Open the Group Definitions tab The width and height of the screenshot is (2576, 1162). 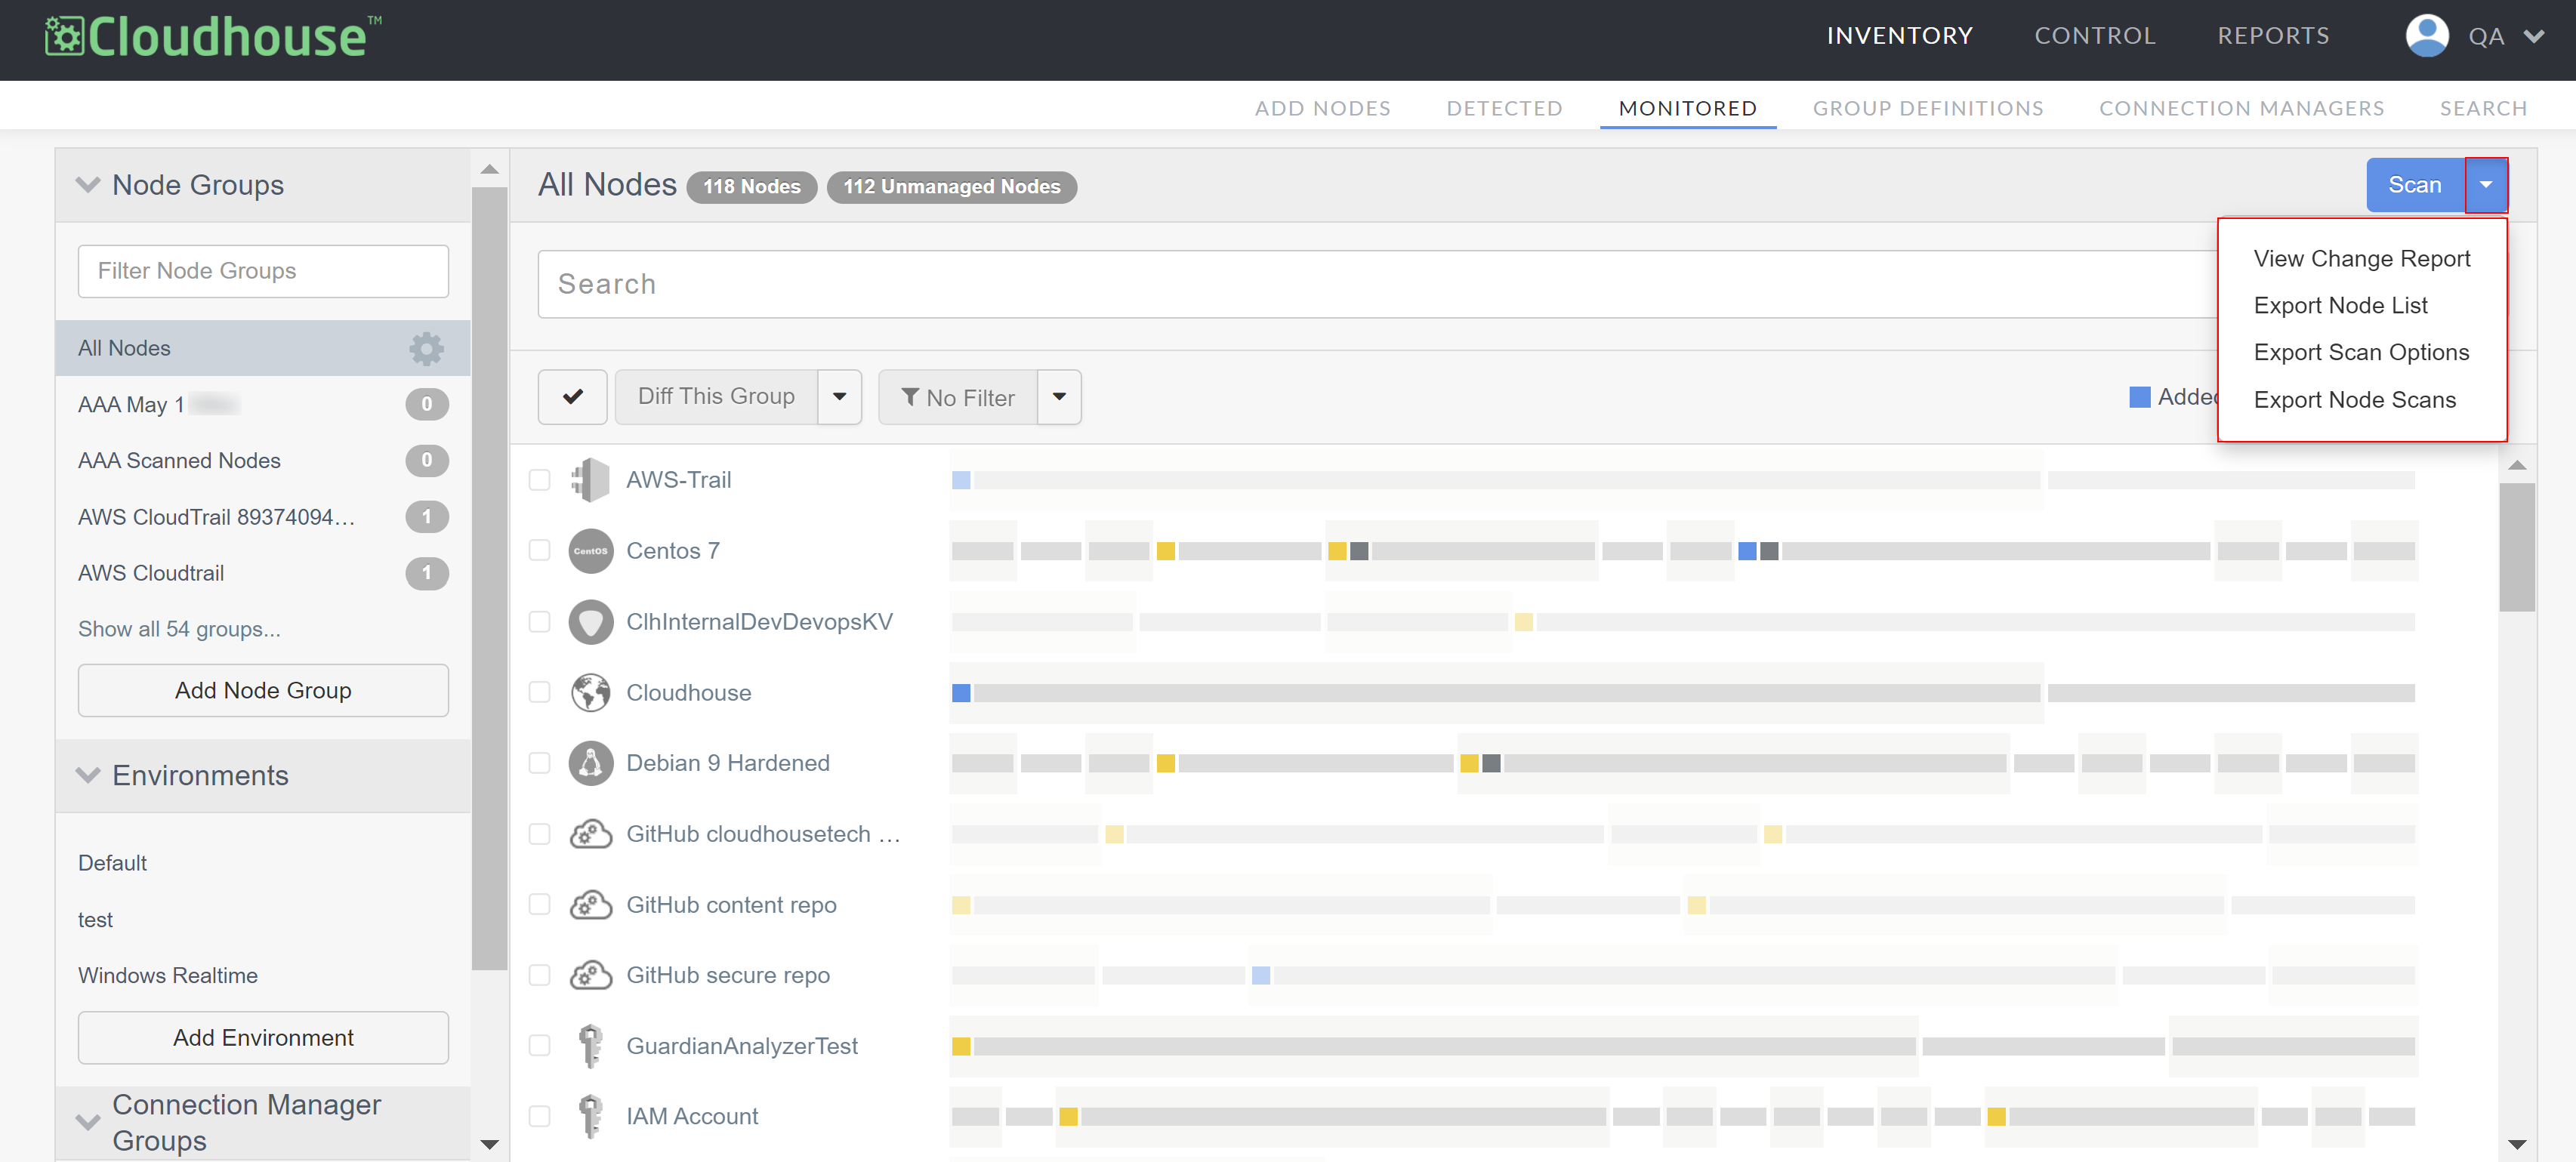click(x=1928, y=108)
